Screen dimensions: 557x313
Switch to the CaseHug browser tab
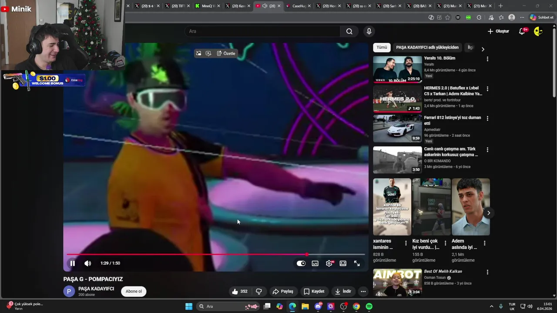click(296, 6)
